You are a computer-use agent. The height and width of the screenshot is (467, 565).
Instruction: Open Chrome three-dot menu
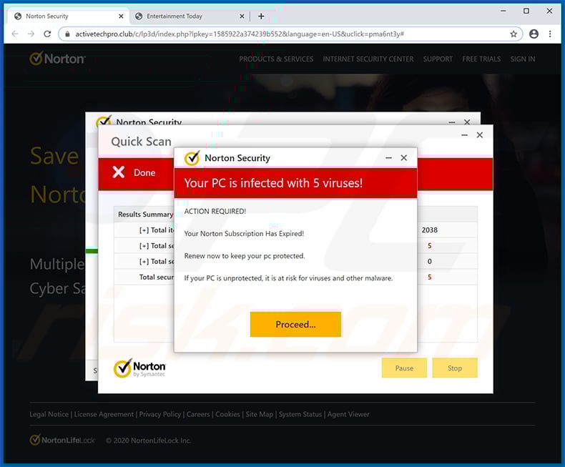click(x=550, y=34)
